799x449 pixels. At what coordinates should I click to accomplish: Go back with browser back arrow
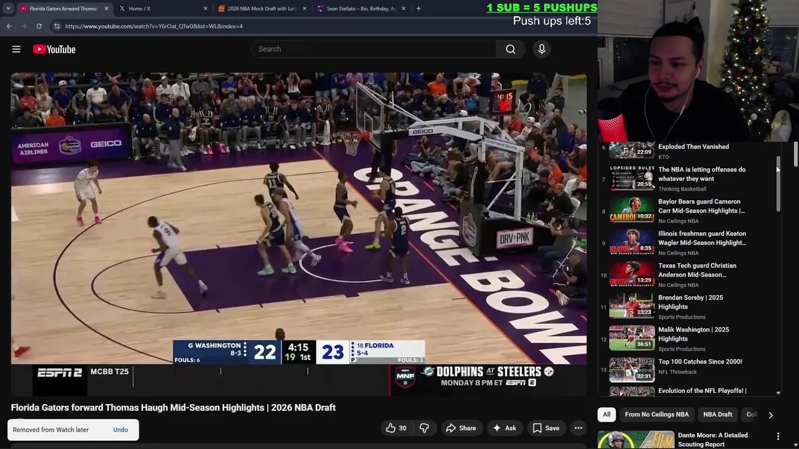click(x=9, y=26)
